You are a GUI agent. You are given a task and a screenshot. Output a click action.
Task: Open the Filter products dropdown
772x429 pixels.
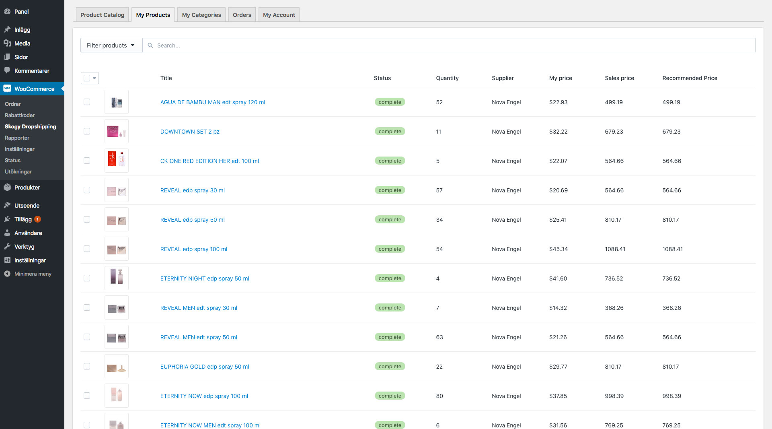tap(111, 45)
